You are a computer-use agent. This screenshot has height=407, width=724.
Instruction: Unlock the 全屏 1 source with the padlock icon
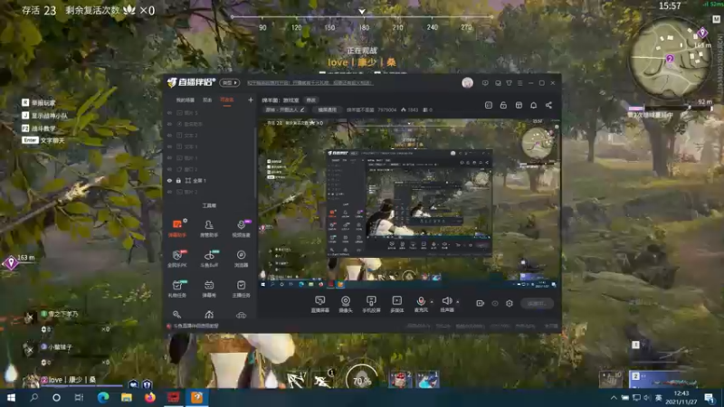[178, 180]
